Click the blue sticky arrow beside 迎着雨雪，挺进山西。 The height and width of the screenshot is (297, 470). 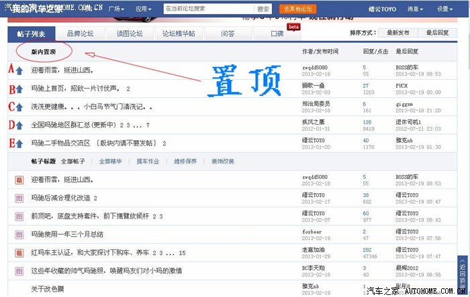pos(19,71)
